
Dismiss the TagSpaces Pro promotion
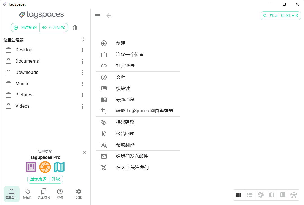tap(84, 153)
